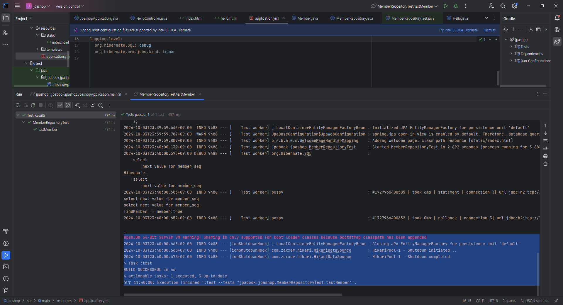Toggle the read-only lock in status bar

click(x=556, y=301)
